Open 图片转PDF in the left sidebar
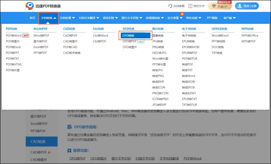This screenshot has height=164, width=271. (38, 116)
